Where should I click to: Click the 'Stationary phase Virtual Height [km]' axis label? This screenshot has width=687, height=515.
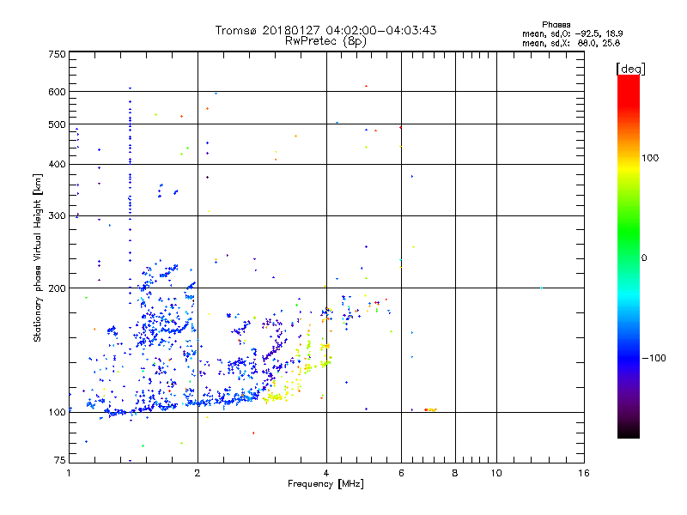(38, 257)
